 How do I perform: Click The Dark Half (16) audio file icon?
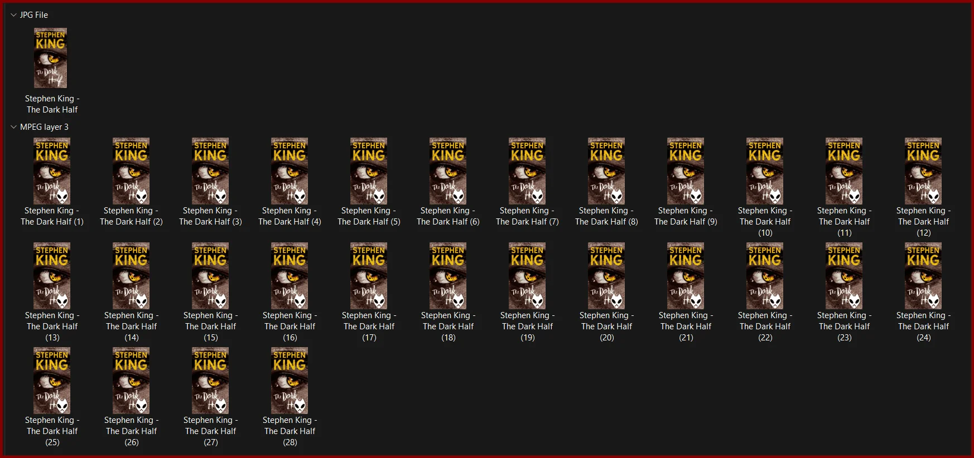(290, 276)
